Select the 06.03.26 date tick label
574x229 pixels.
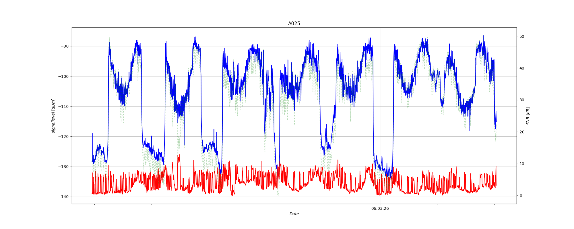pyautogui.click(x=380, y=208)
